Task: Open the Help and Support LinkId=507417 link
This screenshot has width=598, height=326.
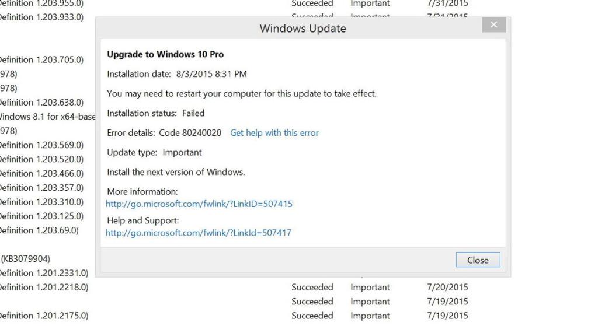Action: [199, 233]
